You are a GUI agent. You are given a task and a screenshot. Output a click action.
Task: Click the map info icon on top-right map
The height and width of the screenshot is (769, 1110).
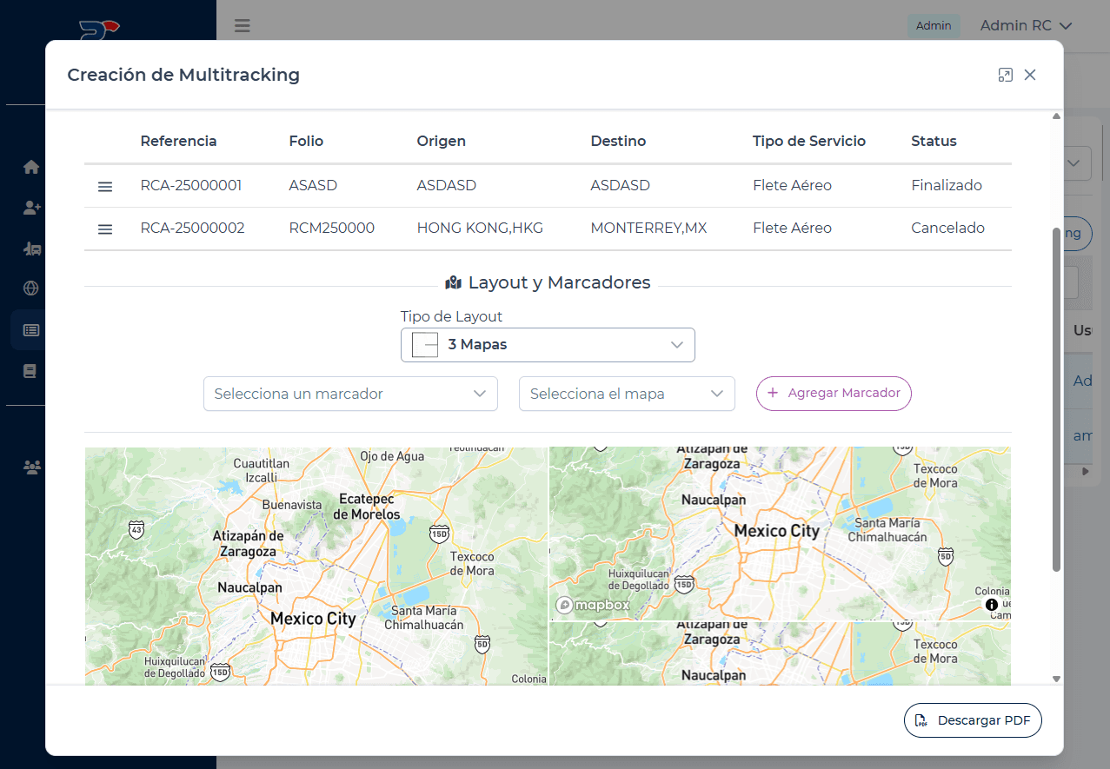point(992,605)
